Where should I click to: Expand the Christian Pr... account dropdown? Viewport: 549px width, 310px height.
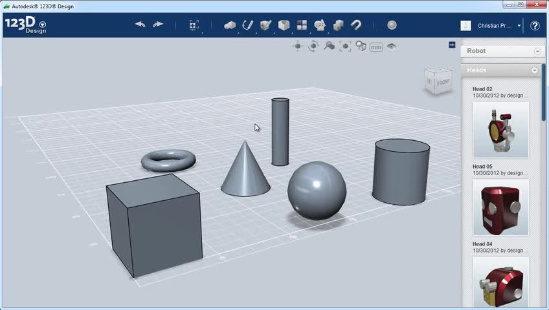519,26
